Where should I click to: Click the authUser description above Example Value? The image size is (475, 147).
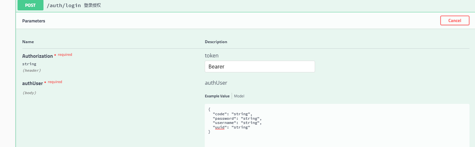coord(216,83)
